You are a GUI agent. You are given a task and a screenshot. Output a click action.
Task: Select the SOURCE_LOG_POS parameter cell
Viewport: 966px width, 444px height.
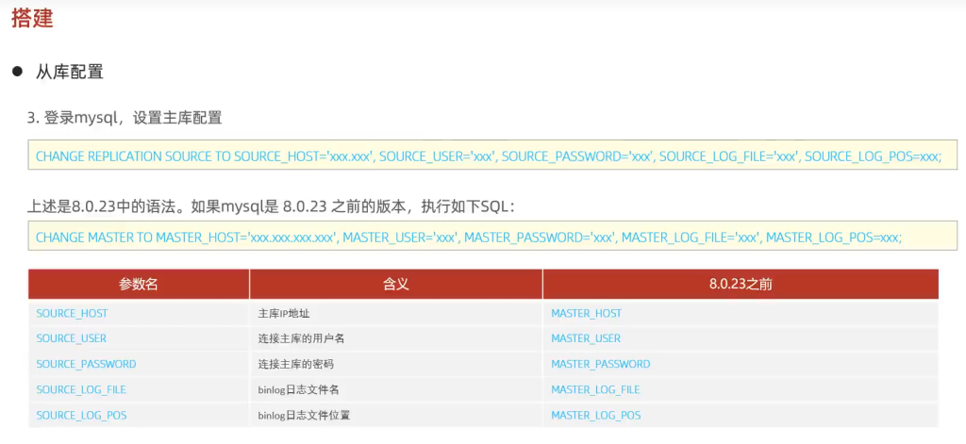click(x=81, y=415)
